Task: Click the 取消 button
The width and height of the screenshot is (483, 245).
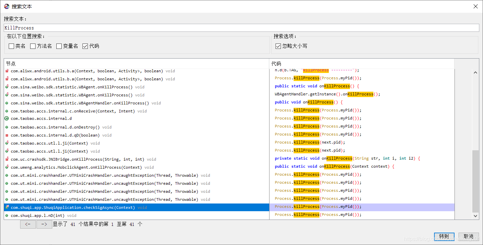Action: coord(468,236)
